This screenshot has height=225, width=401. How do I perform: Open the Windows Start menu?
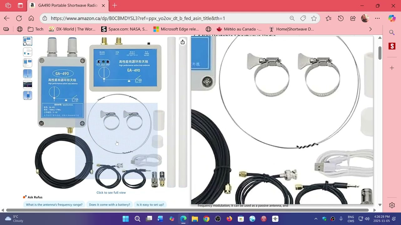(x=126, y=219)
